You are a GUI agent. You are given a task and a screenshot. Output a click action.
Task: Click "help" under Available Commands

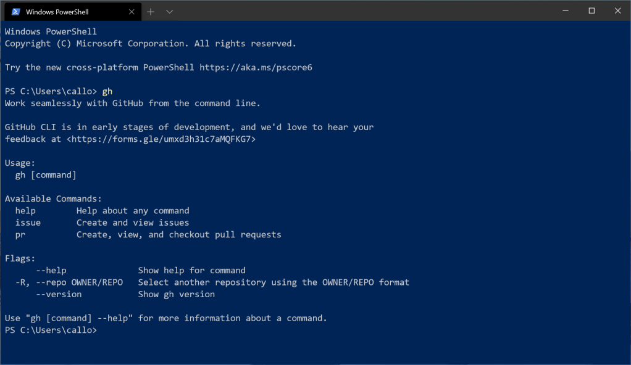(25, 211)
